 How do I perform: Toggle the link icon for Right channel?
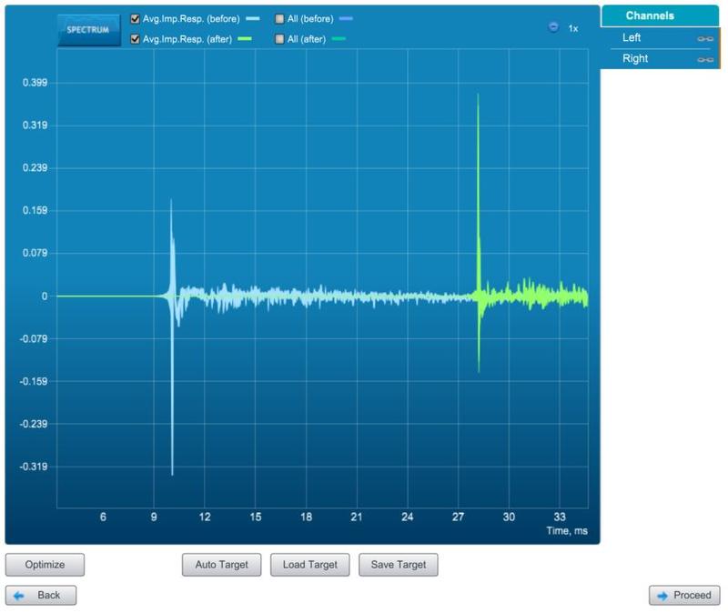(x=705, y=60)
